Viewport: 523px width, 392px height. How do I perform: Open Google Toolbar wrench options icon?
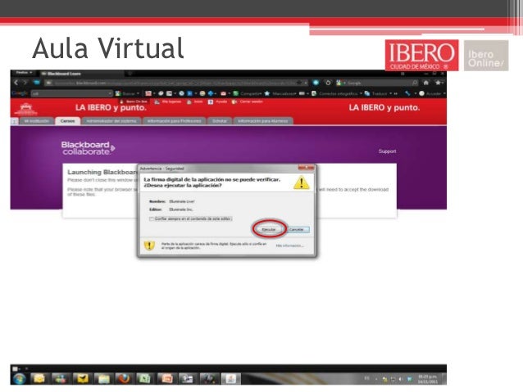point(407,93)
